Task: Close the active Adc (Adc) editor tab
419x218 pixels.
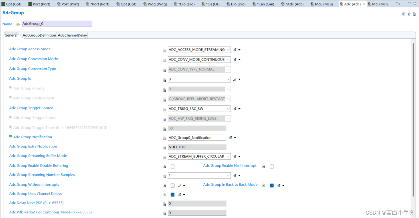Action: pos(364,4)
